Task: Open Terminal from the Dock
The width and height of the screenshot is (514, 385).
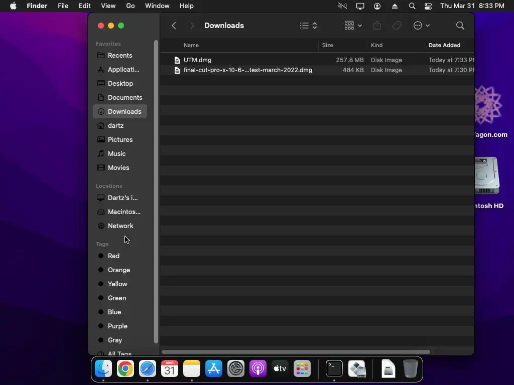Action: click(x=334, y=368)
